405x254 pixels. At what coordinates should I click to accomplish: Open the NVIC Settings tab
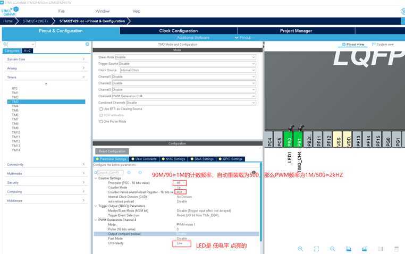pos(174,159)
